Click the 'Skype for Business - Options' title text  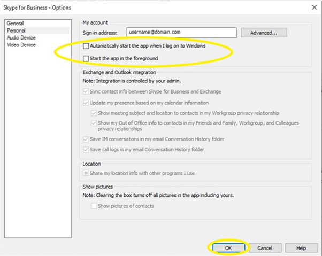(x=37, y=7)
